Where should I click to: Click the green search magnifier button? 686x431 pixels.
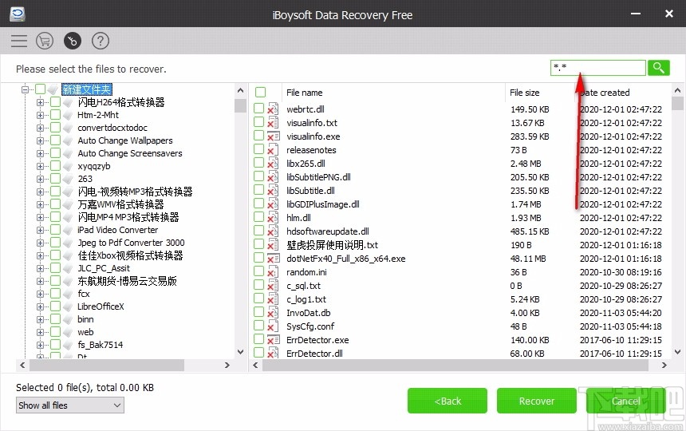tap(658, 68)
